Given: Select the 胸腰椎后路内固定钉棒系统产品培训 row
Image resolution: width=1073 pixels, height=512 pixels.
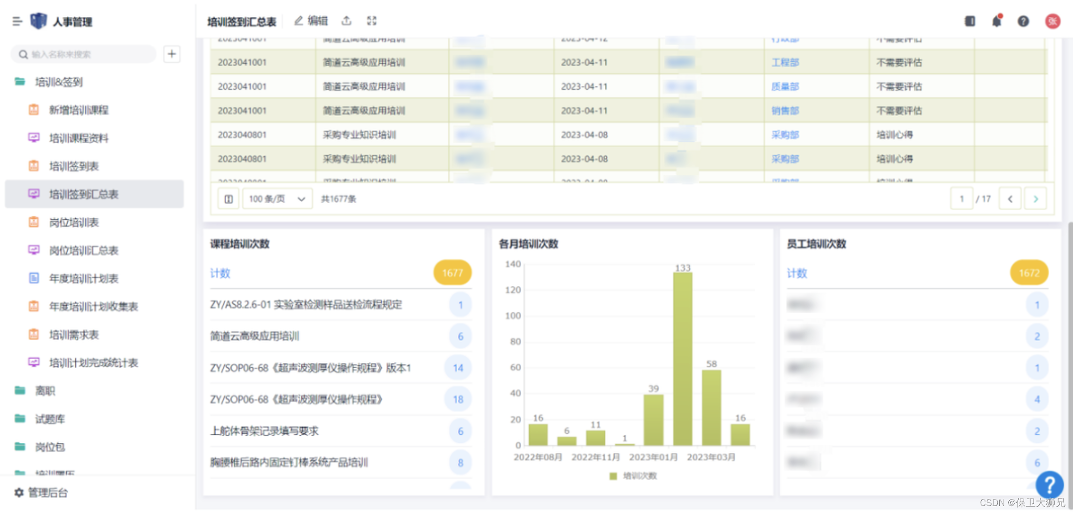Looking at the screenshot, I should click(341, 463).
